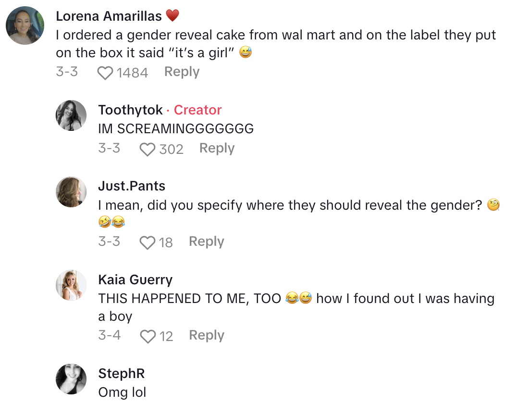Screen dimensions: 516x404
Task: Tap the heart on Just.Pants' comment
Action: tap(147, 242)
